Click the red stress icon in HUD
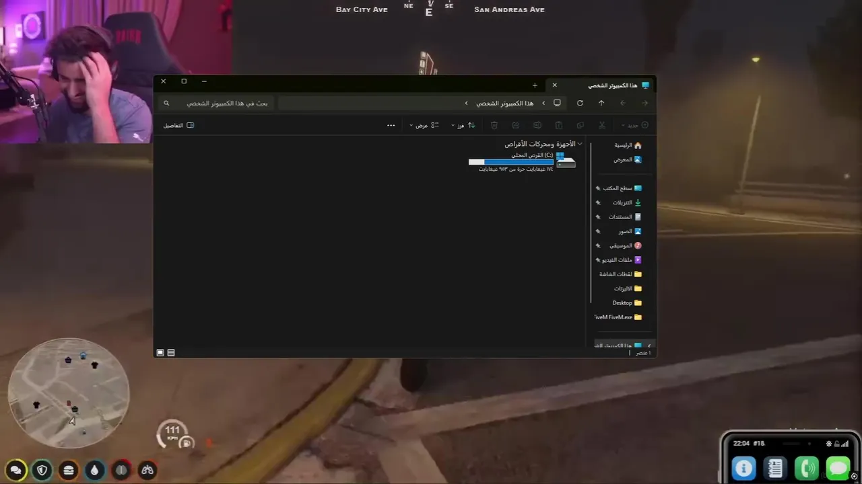The width and height of the screenshot is (862, 484). point(121,471)
